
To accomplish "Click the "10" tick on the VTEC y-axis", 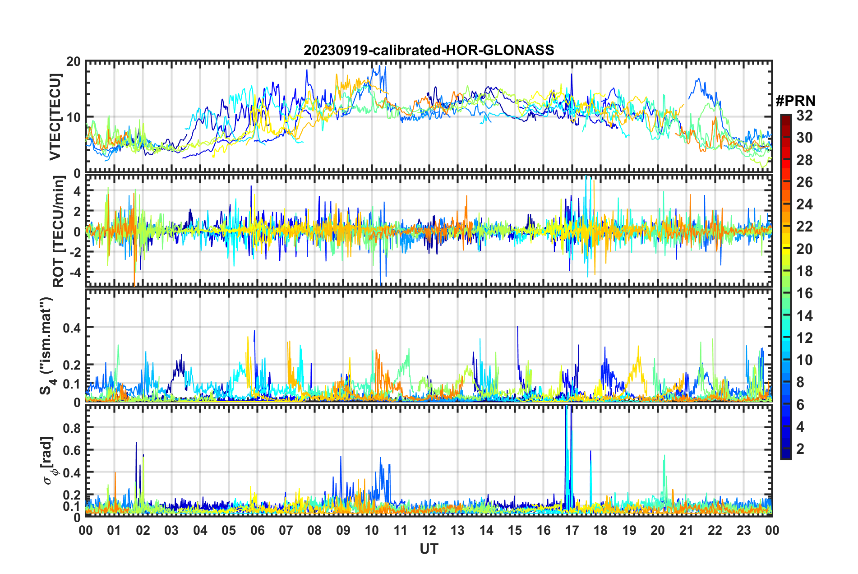I will point(74,117).
